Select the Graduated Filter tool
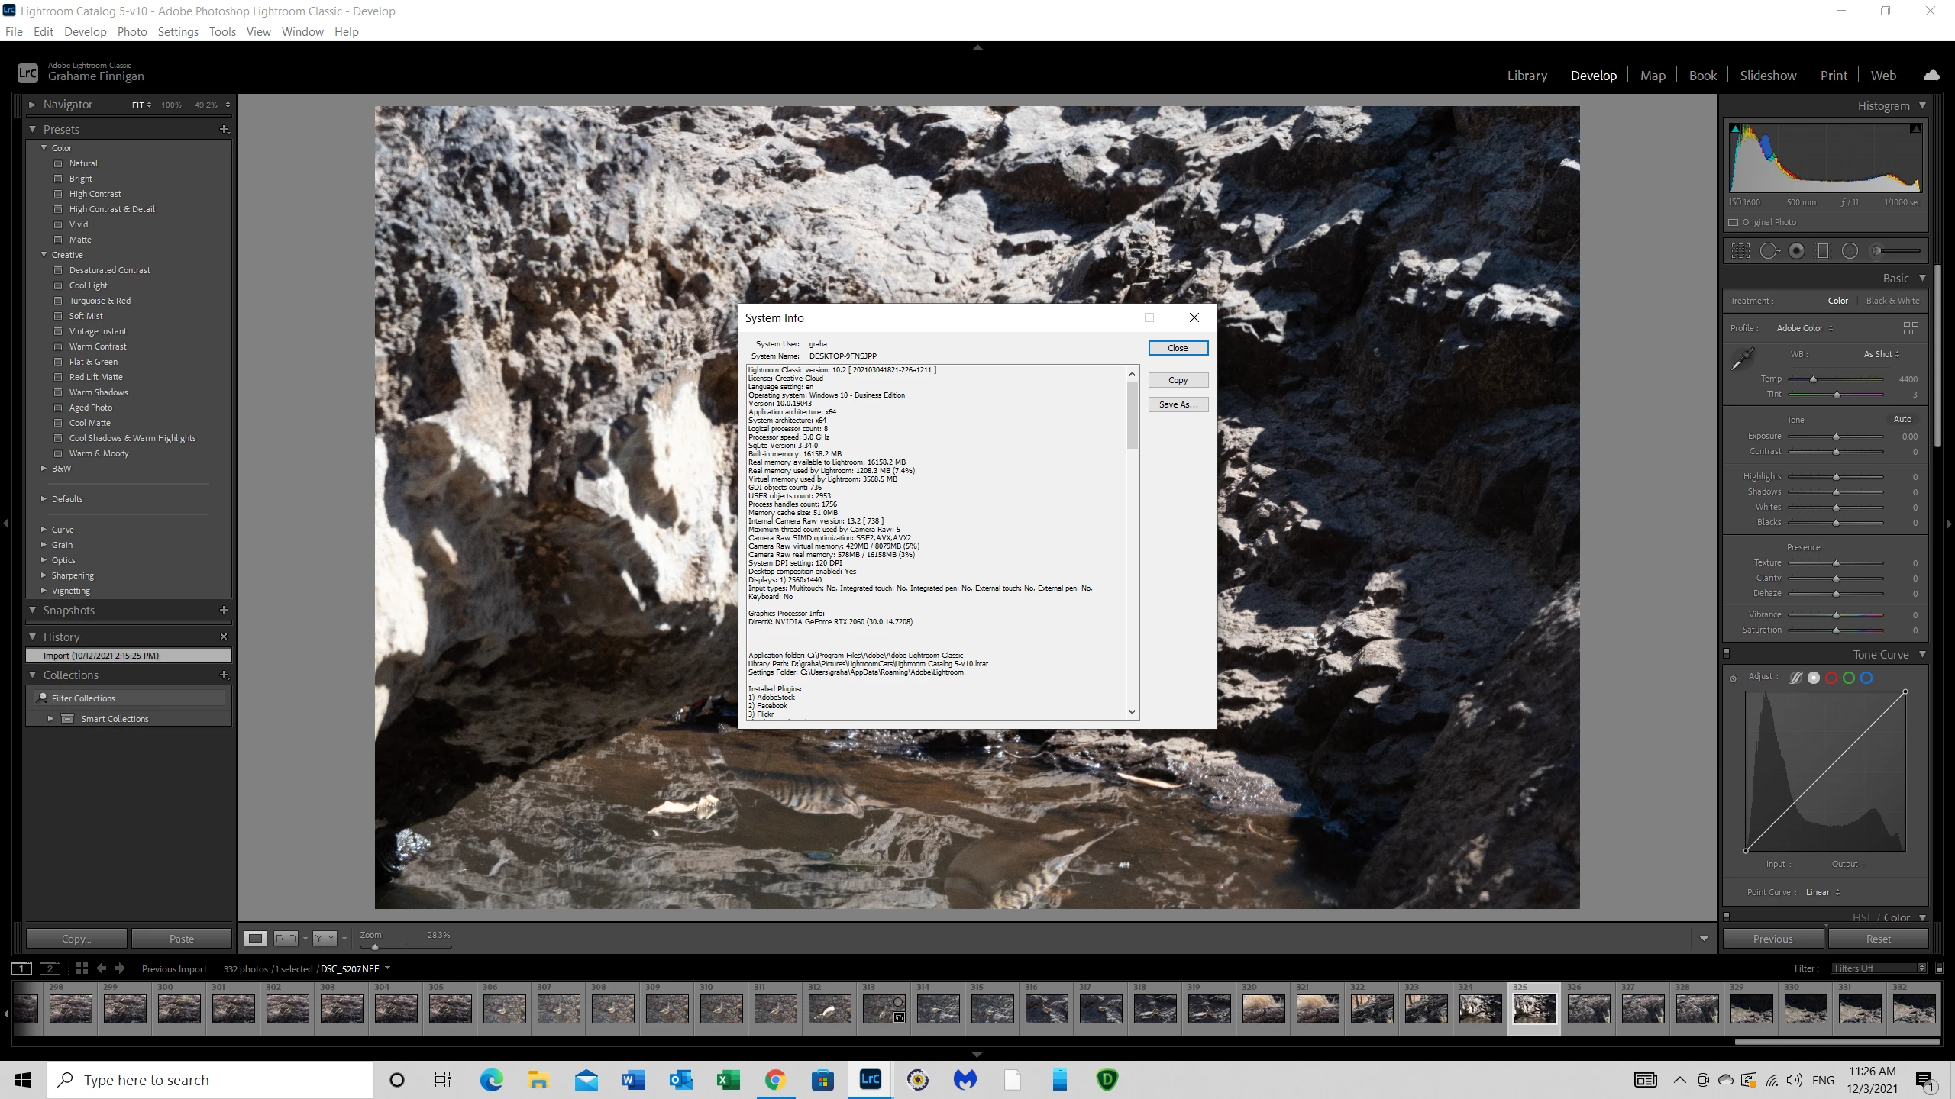This screenshot has height=1099, width=1955. (x=1823, y=251)
